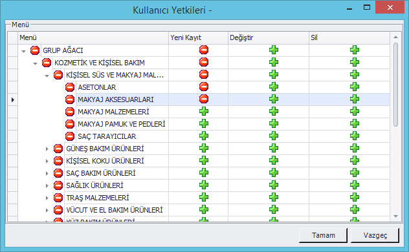Screen dimensions: 409x252
Task: Click red icon next to SAĞLIK ÜRÜNLERİ
Action: (58, 185)
